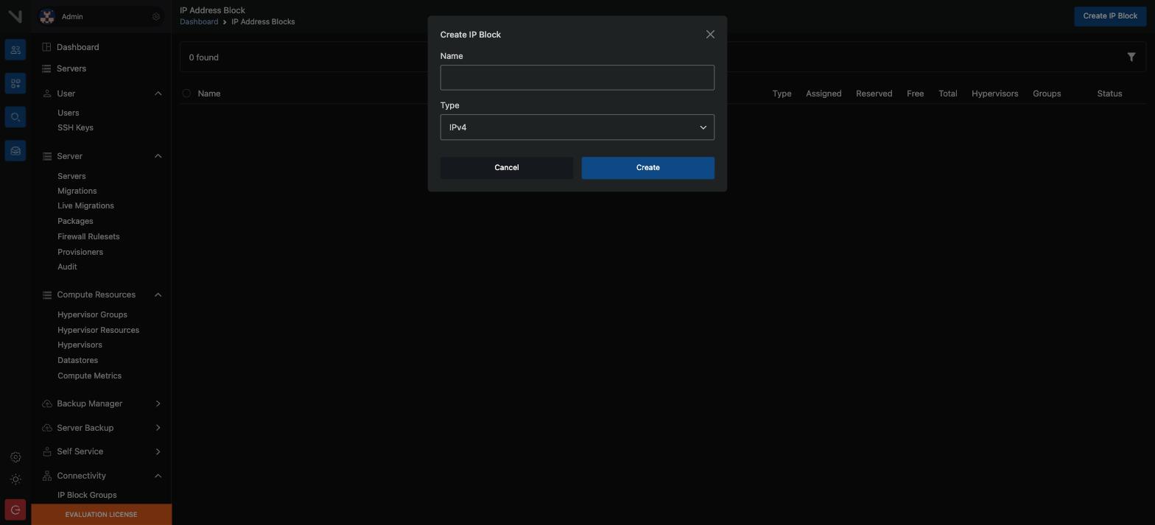Image resolution: width=1155 pixels, height=525 pixels.
Task: Open the Type IPv4 dropdown
Action: (x=577, y=127)
